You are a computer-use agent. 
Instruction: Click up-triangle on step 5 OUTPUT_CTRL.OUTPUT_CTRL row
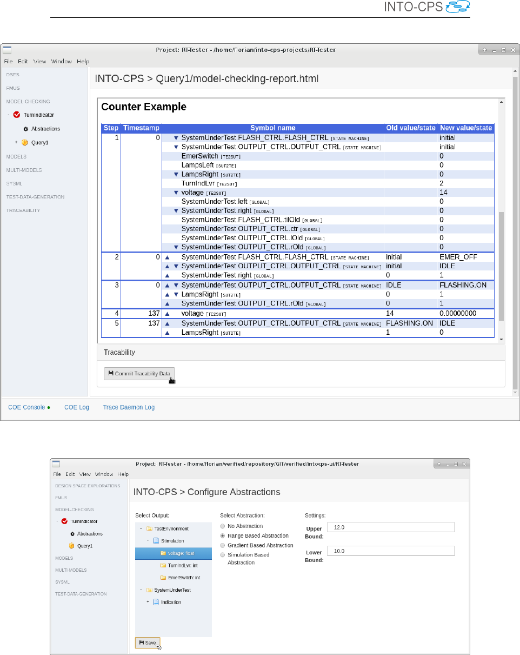click(x=167, y=323)
